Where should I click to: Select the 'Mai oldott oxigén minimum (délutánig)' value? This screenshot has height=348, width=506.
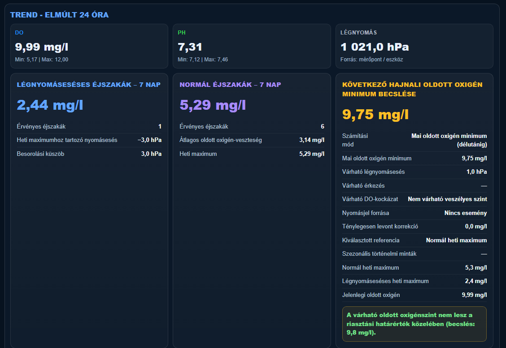pos(449,140)
